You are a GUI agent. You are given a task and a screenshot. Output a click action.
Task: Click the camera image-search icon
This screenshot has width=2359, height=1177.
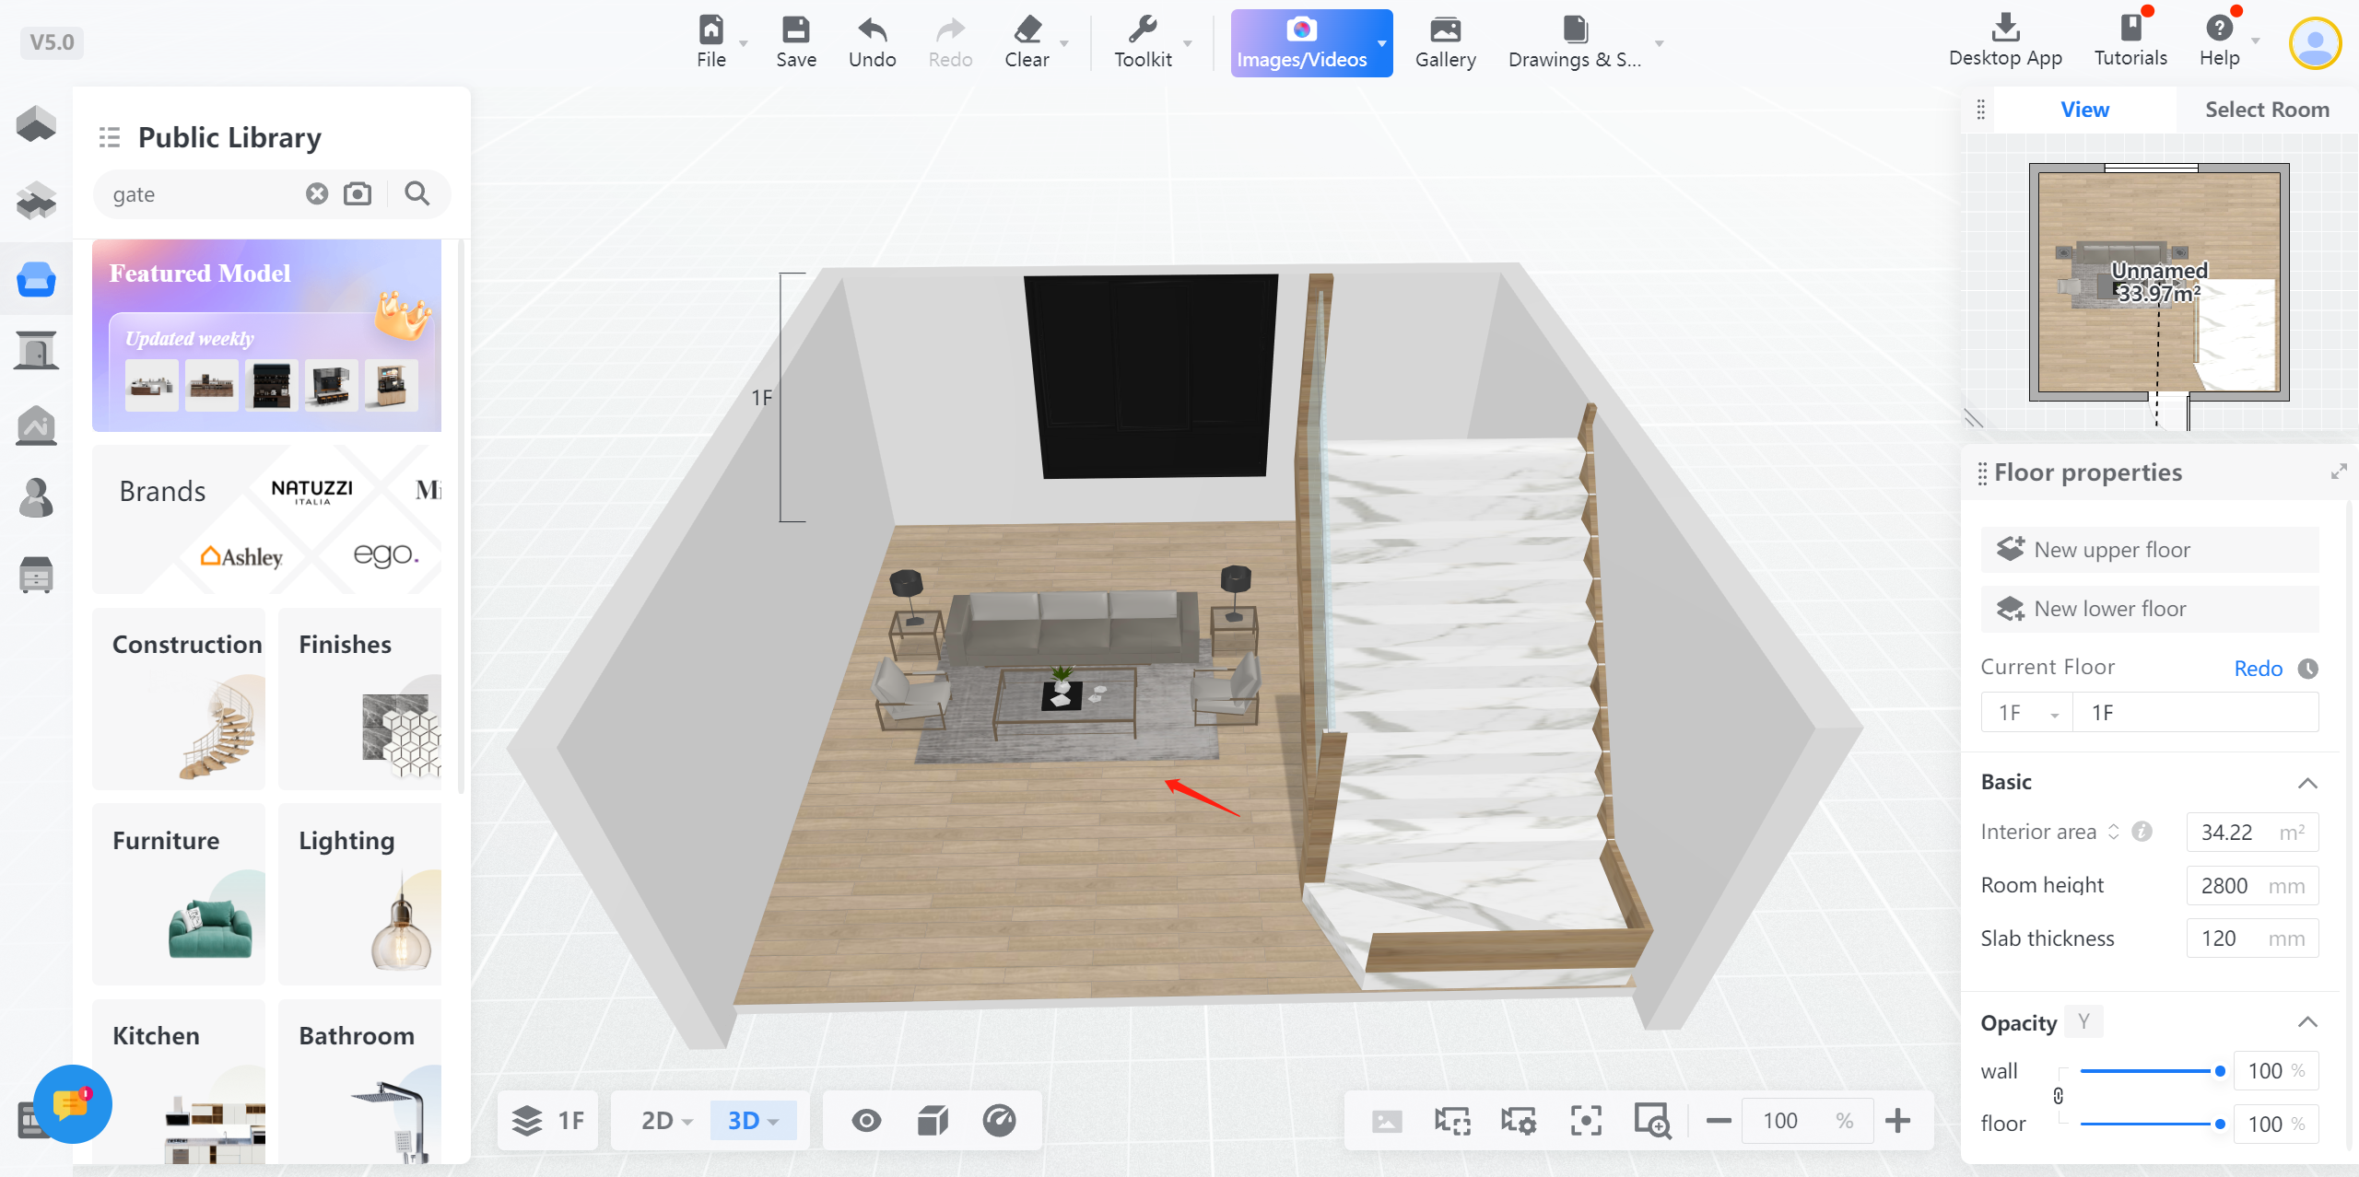click(358, 193)
